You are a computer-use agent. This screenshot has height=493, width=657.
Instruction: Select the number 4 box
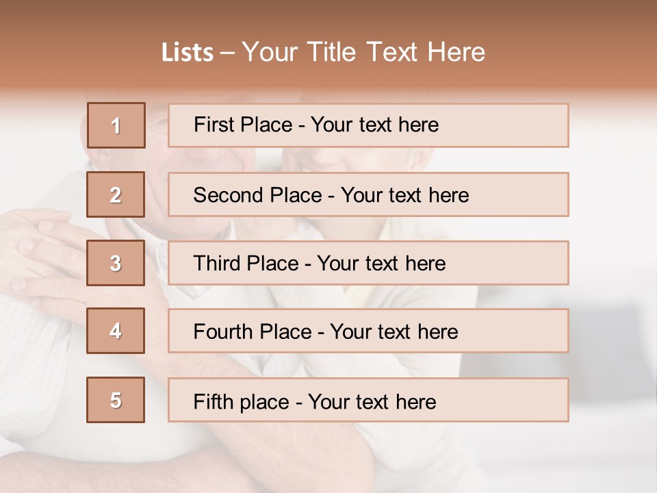(116, 331)
